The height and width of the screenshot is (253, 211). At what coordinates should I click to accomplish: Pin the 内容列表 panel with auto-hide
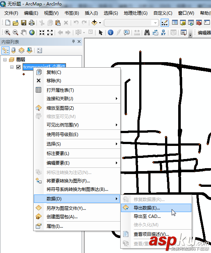tap(73, 41)
